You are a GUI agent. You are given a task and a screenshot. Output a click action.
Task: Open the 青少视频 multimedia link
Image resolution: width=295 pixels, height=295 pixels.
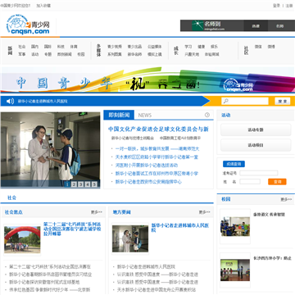[115, 47]
